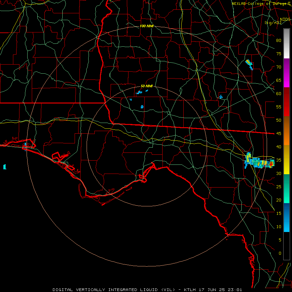The height and width of the screenshot is (292, 292).
Task: Click the 5 value on the scale
Action: point(280,240)
